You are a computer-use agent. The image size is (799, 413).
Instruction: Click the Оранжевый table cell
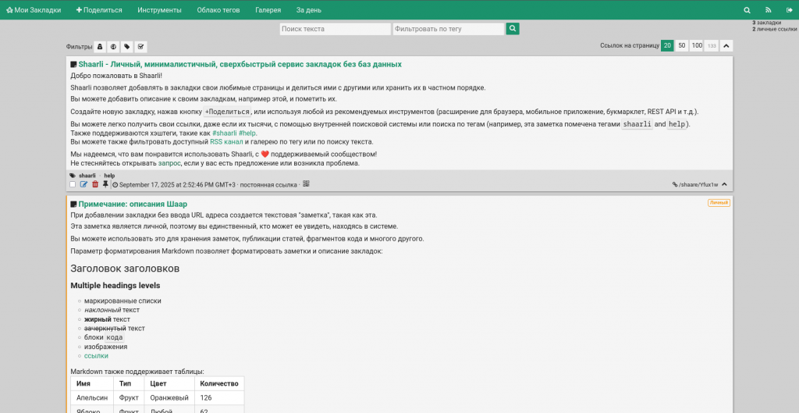pos(169,397)
